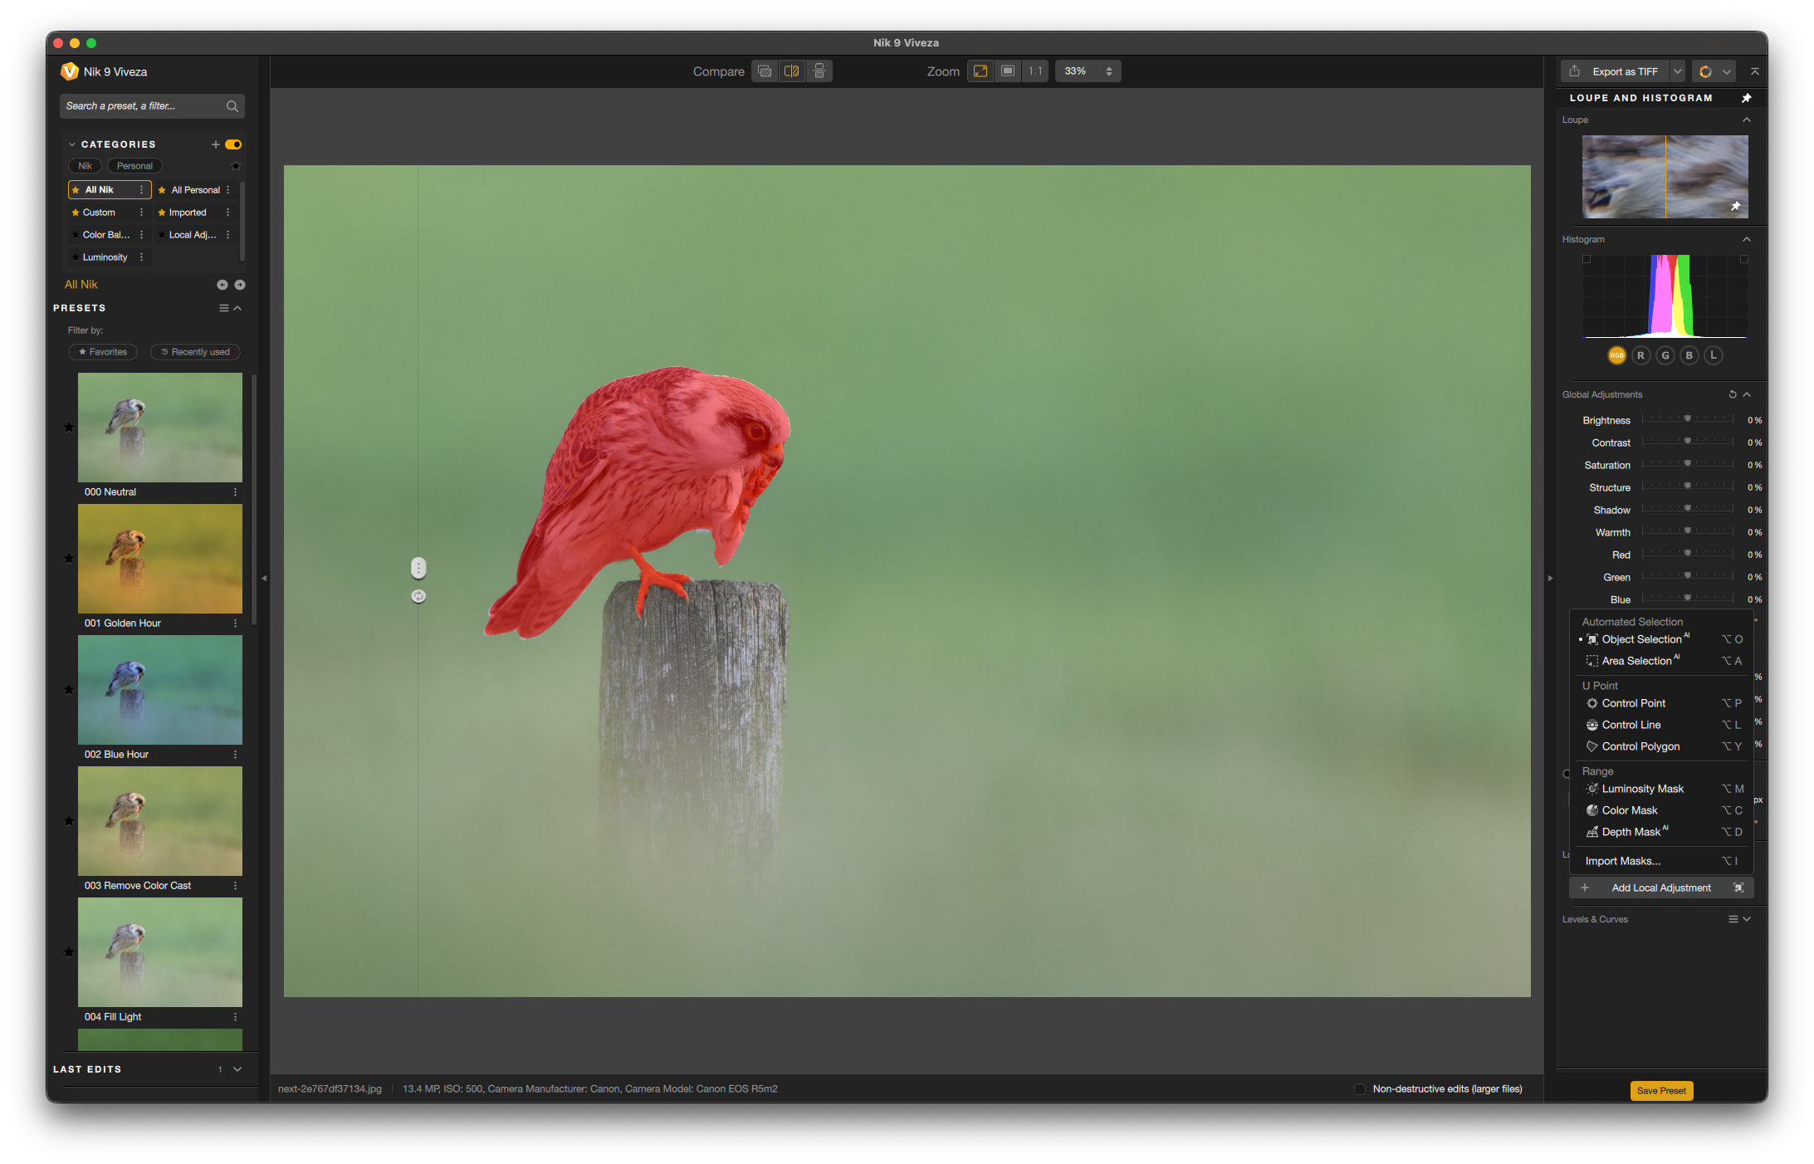Click the Brightness slider handle
Image resolution: width=1814 pixels, height=1164 pixels.
click(x=1687, y=419)
